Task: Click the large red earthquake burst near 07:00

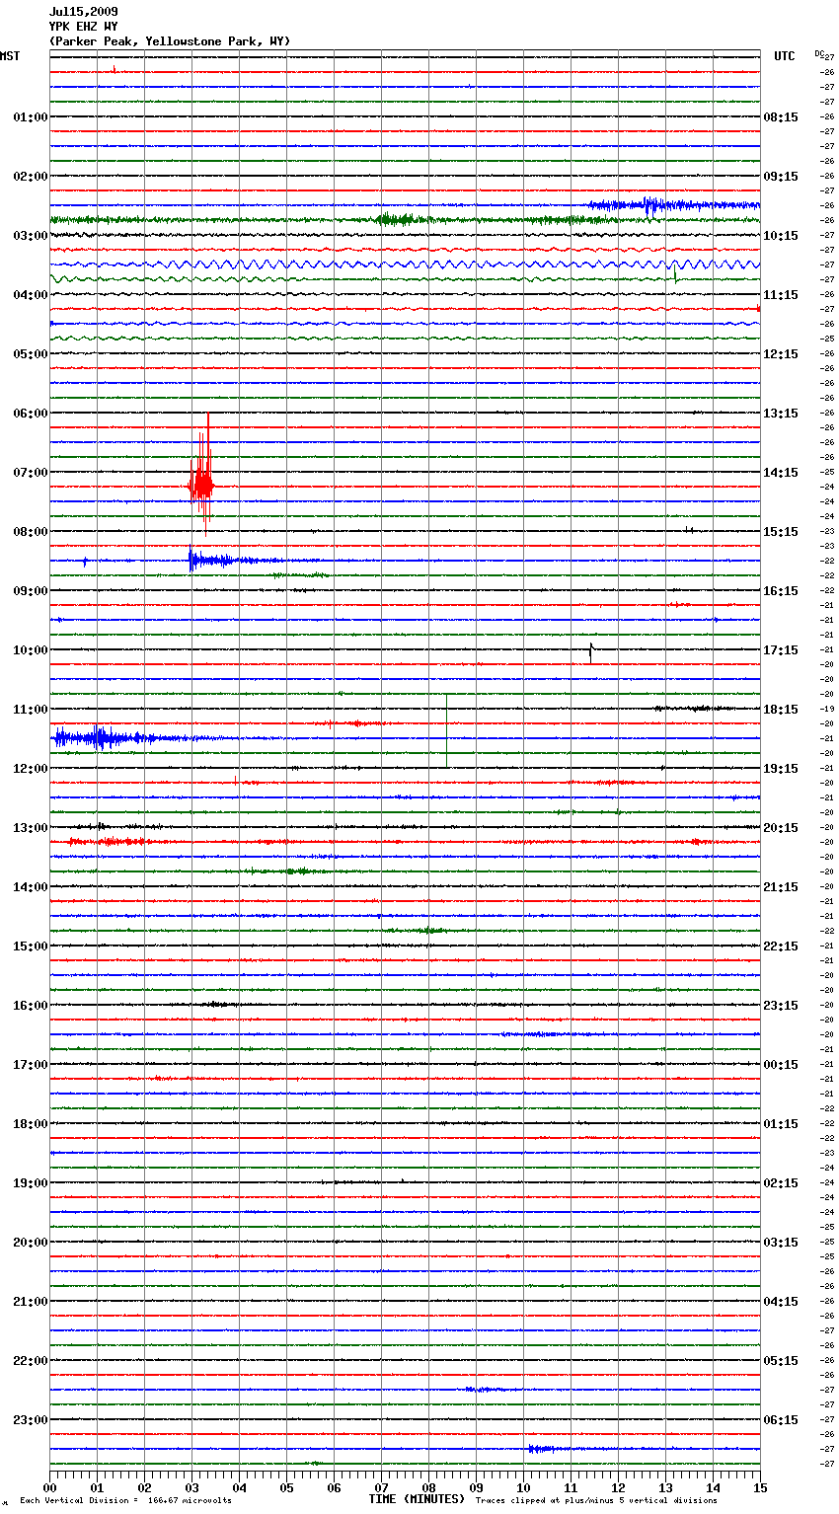Action: (x=201, y=476)
